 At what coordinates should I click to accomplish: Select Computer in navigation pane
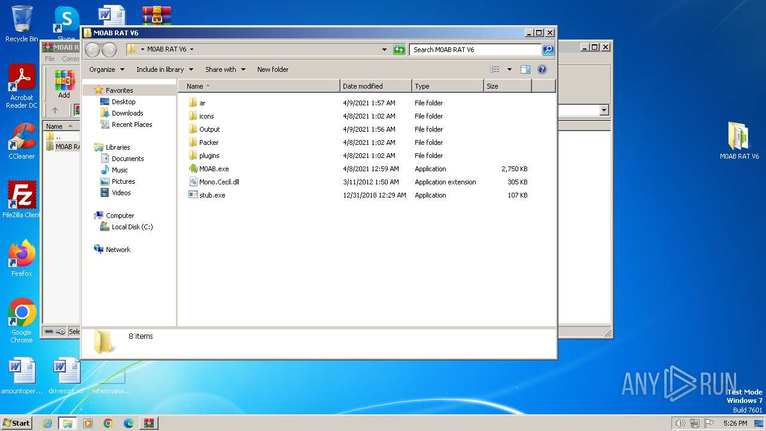tap(114, 215)
